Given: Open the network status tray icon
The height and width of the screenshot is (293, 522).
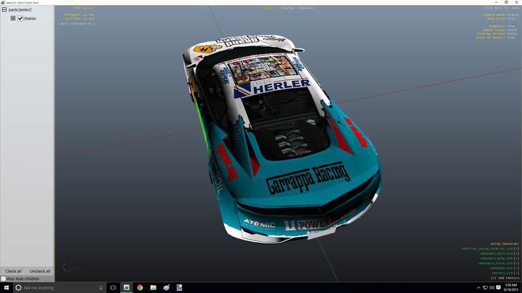Looking at the screenshot, I should [485, 288].
